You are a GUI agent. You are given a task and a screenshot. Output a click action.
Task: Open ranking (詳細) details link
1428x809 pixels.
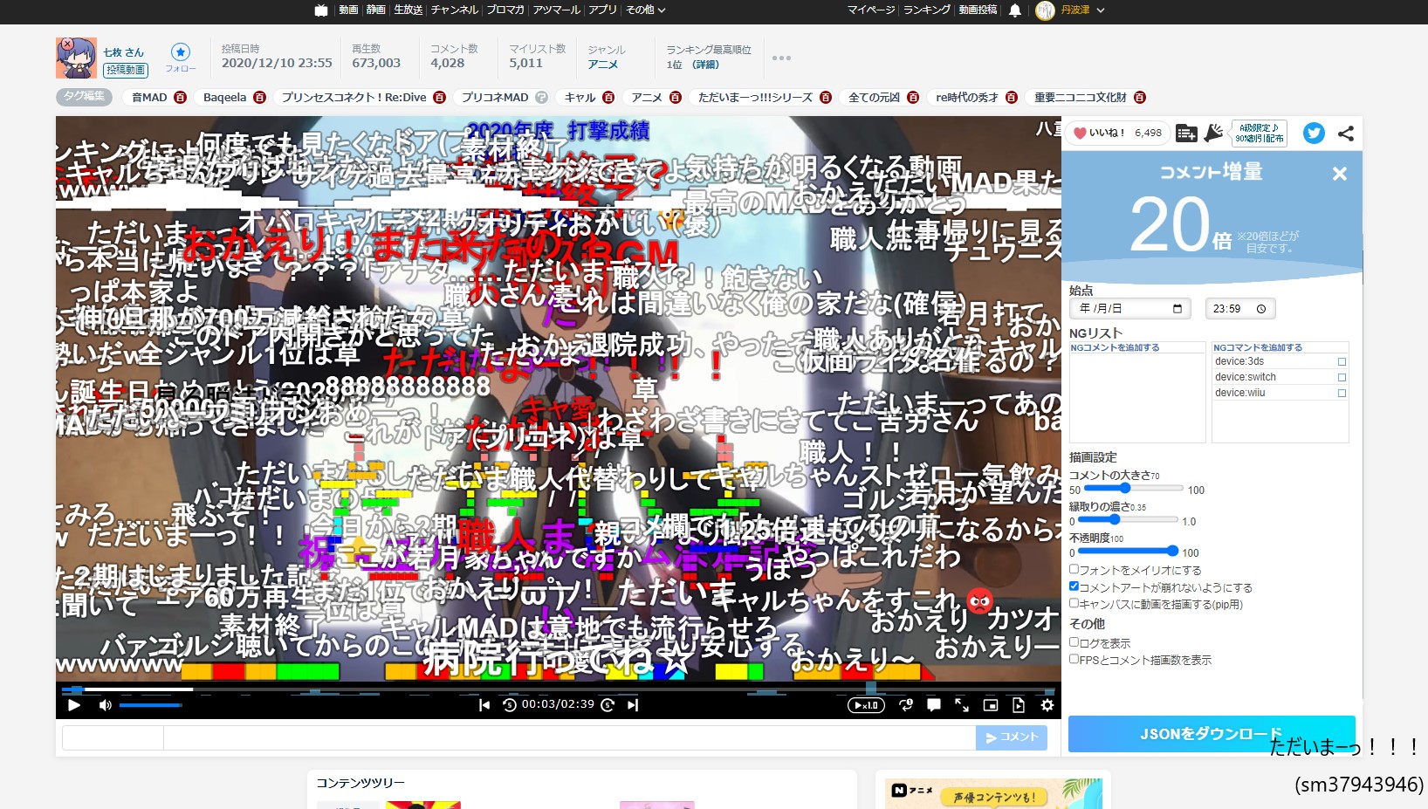(705, 65)
